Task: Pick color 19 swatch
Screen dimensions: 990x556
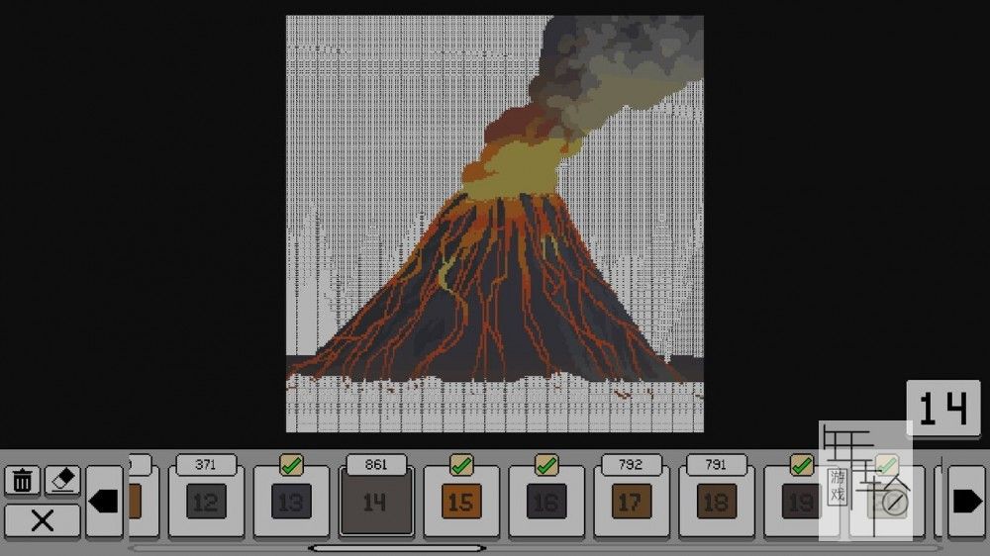Action: pos(798,502)
